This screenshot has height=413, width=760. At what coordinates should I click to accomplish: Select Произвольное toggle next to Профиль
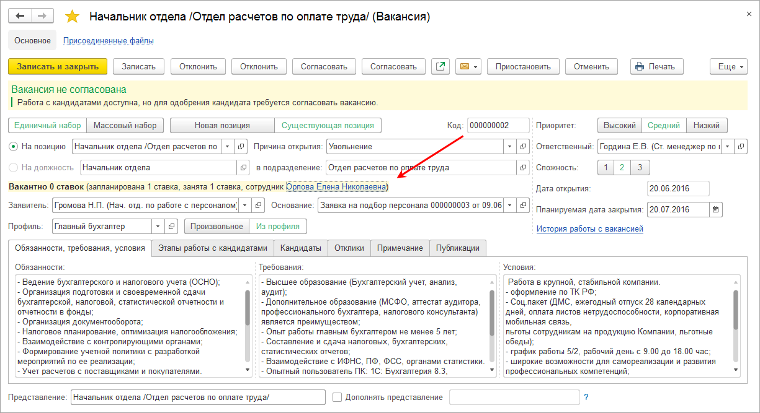coord(217,227)
